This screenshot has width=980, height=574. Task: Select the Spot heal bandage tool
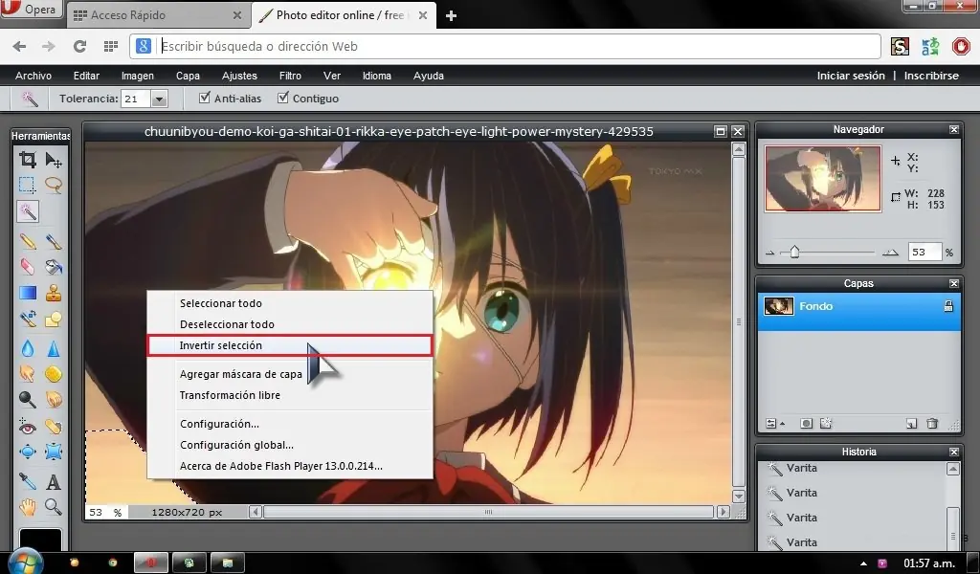[x=54, y=427]
